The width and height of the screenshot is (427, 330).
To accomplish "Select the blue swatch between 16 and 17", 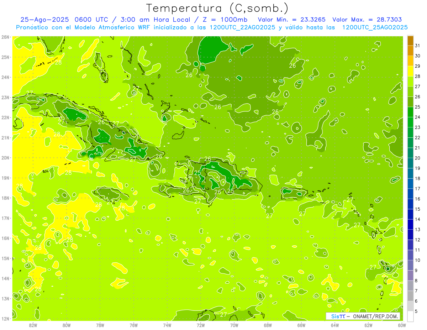I will (x=410, y=194).
